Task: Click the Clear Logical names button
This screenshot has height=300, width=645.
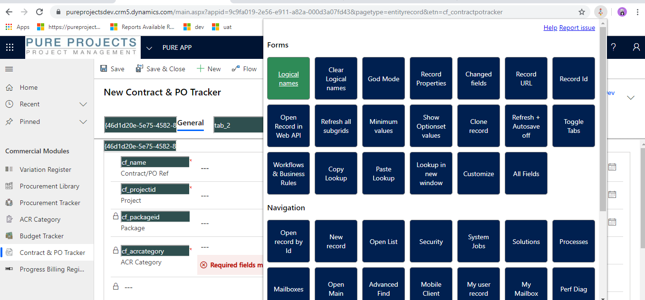Action: click(336, 78)
